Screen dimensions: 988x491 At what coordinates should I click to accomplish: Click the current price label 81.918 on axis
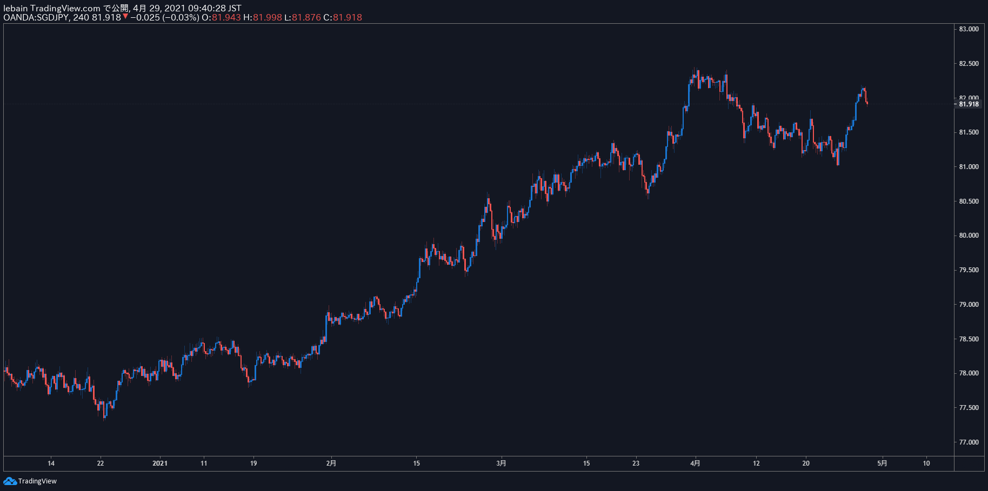pyautogui.click(x=969, y=104)
